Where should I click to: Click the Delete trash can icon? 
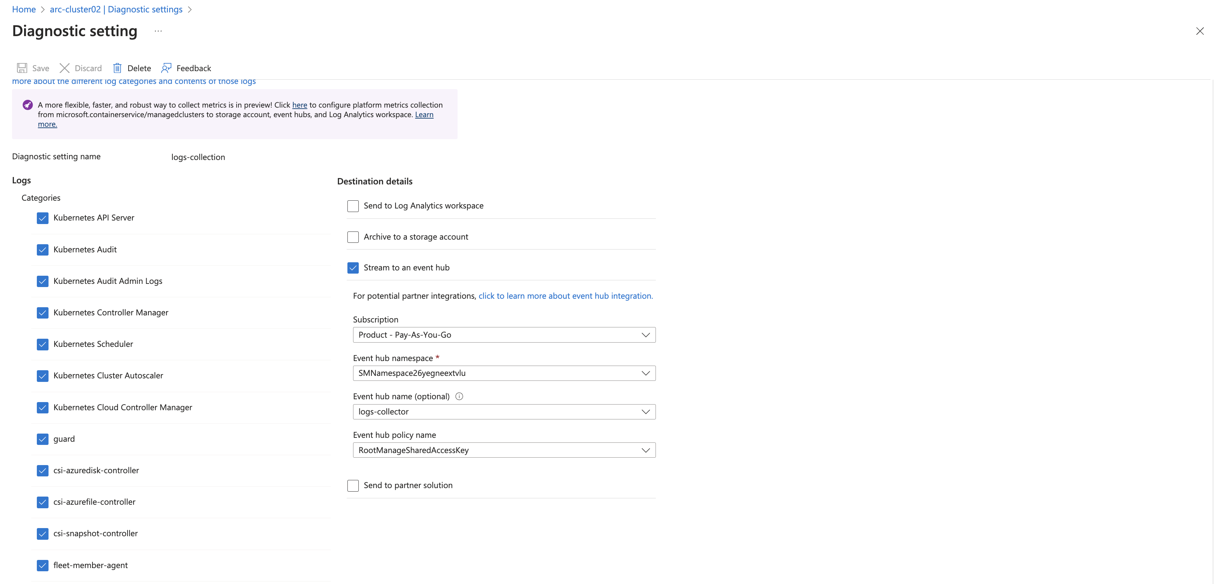(x=117, y=68)
